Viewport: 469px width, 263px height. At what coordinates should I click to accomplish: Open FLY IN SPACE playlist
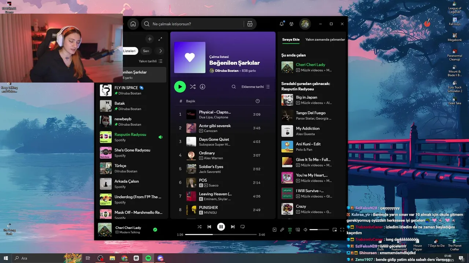tap(132, 90)
